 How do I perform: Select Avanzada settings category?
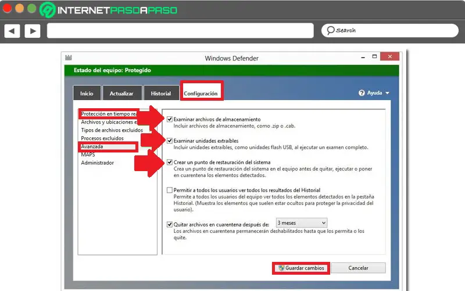(x=92, y=147)
